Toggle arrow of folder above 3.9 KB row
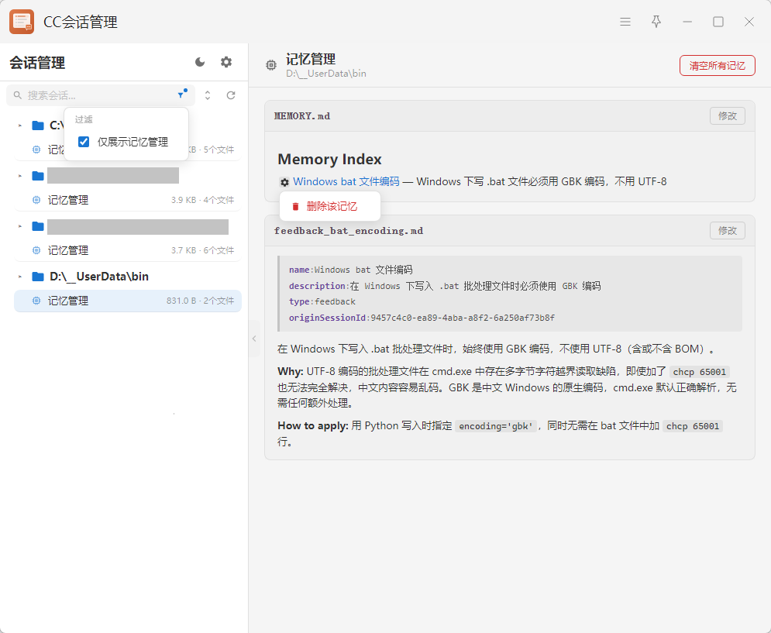 pyautogui.click(x=20, y=176)
